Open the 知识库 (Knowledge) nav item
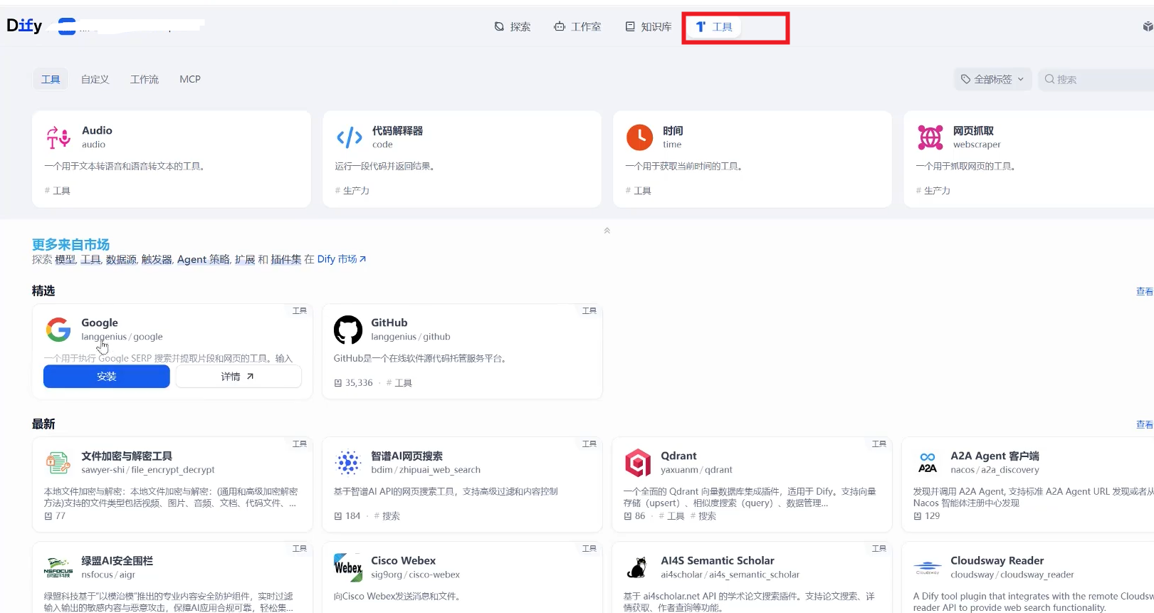This screenshot has height=613, width=1154. (649, 27)
